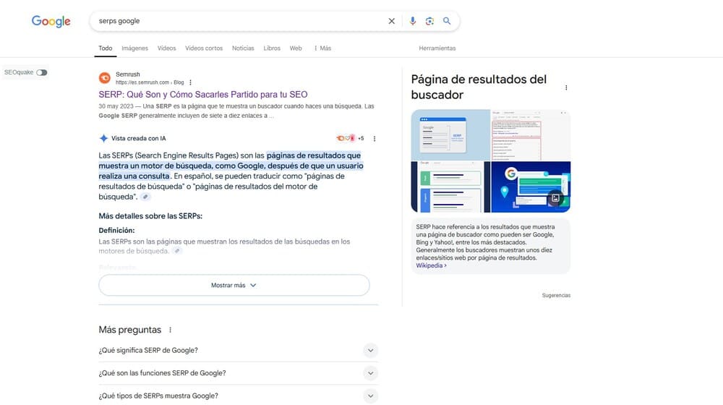Open top-right red-outlined SERP screenshot thumbnail
Screen dimensions: 723x405
click(x=531, y=135)
